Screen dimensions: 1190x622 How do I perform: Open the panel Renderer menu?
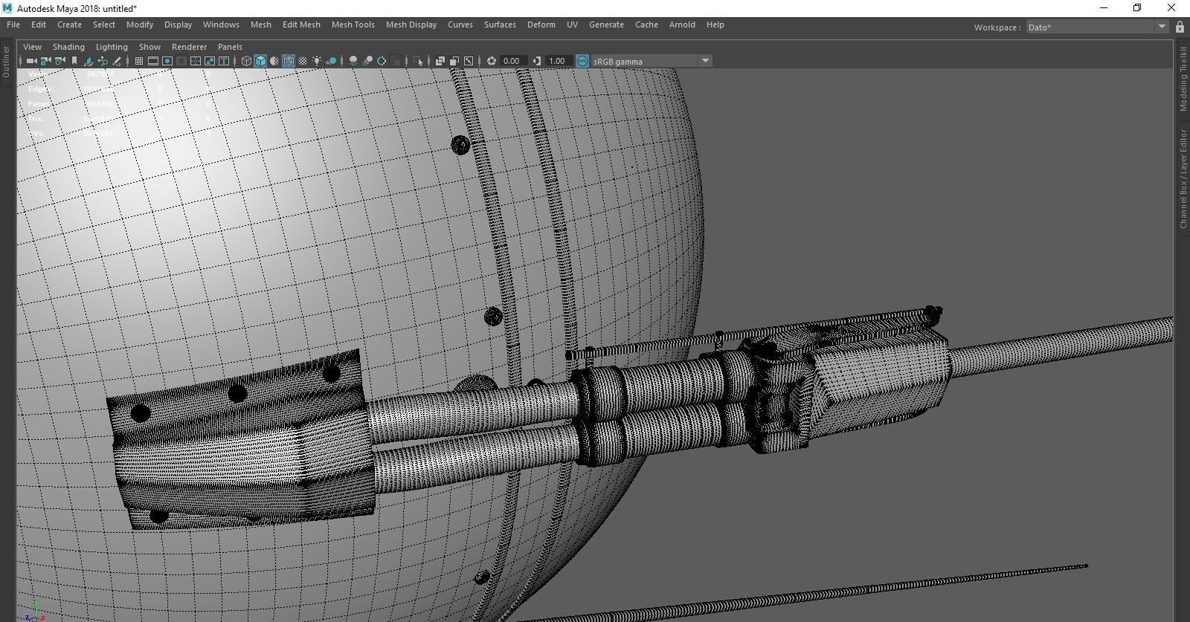point(189,46)
